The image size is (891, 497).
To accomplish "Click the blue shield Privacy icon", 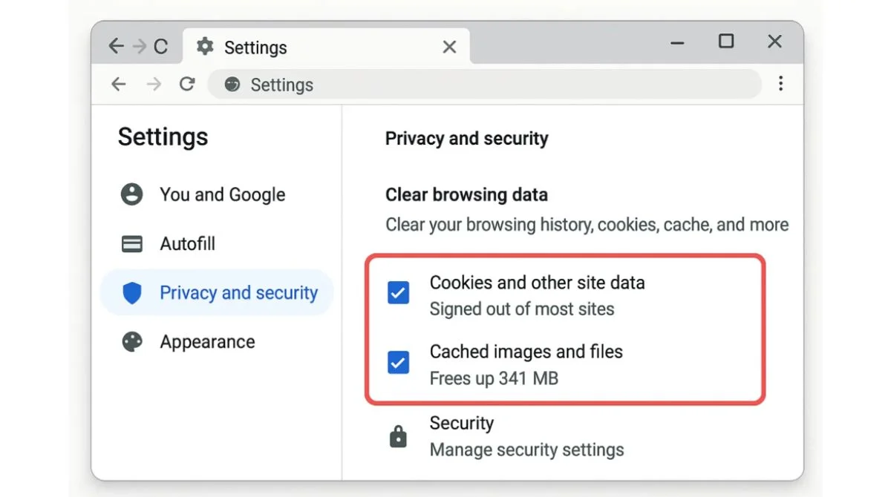I will pyautogui.click(x=132, y=293).
